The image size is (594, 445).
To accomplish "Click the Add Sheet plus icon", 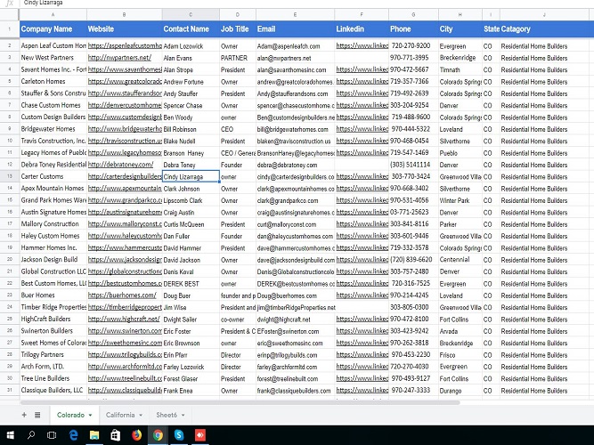I will click(24, 415).
